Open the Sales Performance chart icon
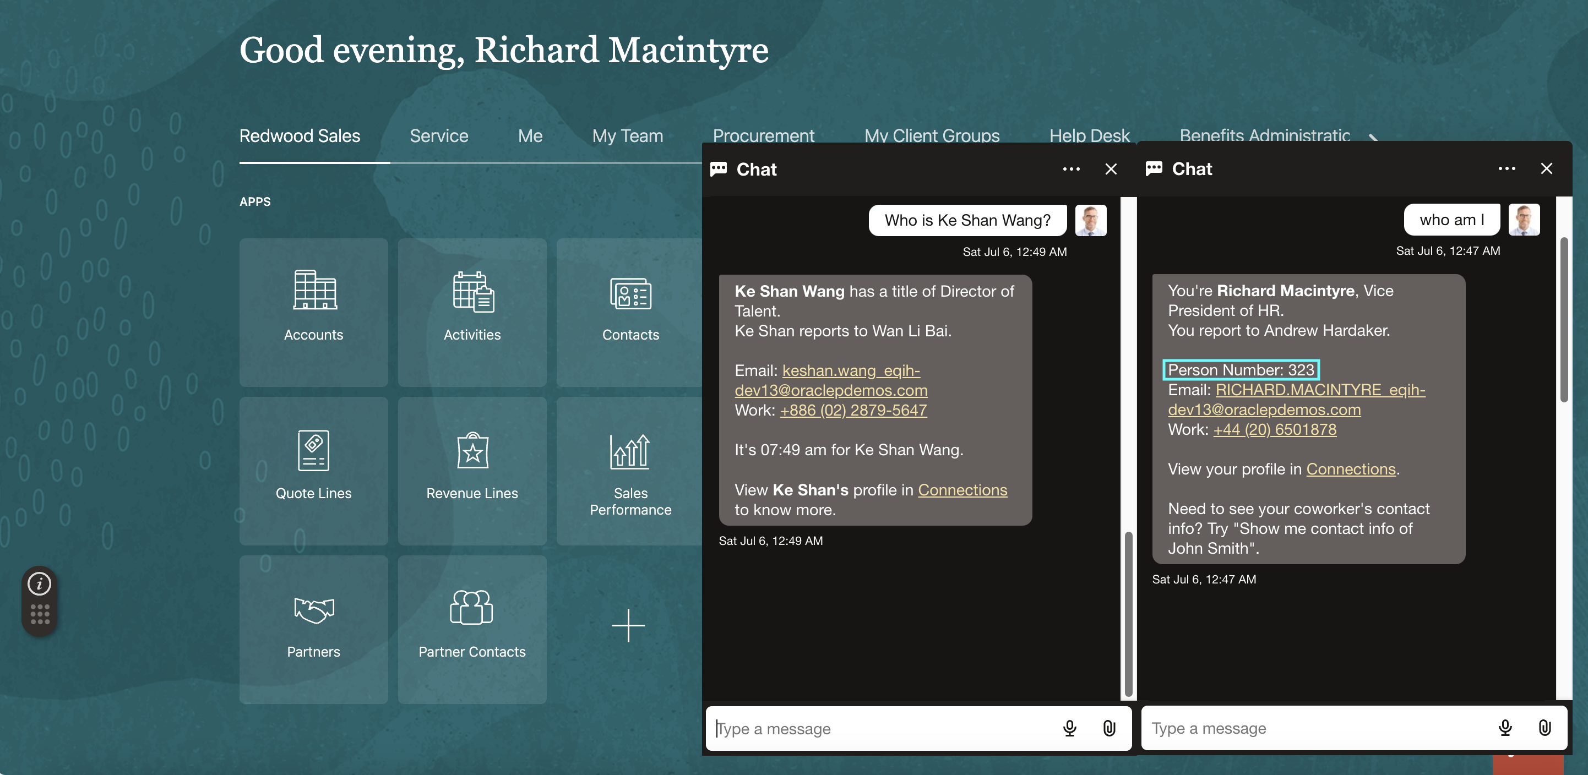The height and width of the screenshot is (775, 1588). 629,451
